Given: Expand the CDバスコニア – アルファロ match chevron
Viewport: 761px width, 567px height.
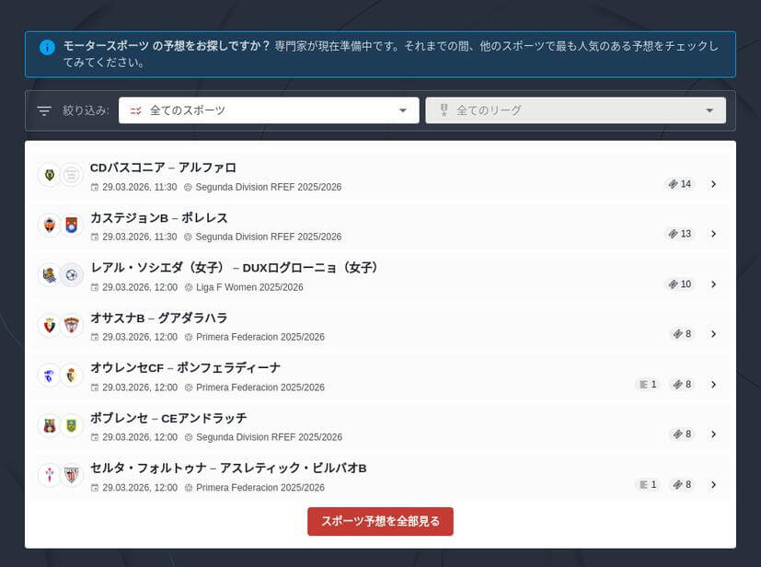Looking at the screenshot, I should [x=713, y=184].
